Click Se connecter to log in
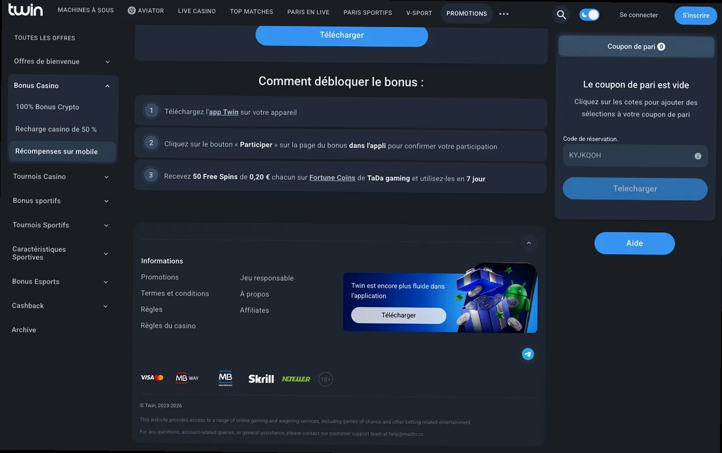This screenshot has height=453, width=722. (638, 15)
